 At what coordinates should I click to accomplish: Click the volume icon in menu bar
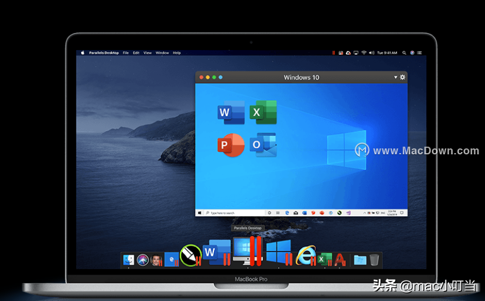tap(371, 53)
